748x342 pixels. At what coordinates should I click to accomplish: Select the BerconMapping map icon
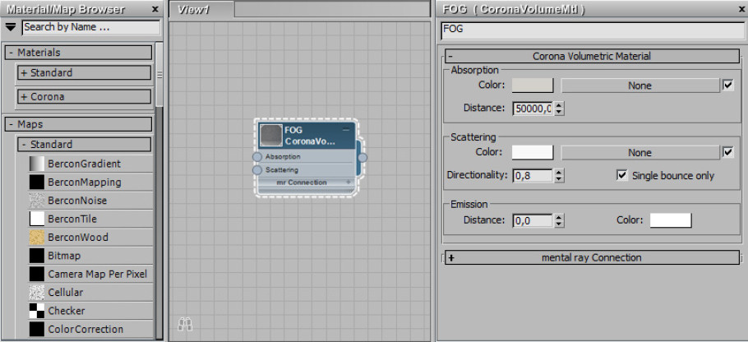pos(37,183)
